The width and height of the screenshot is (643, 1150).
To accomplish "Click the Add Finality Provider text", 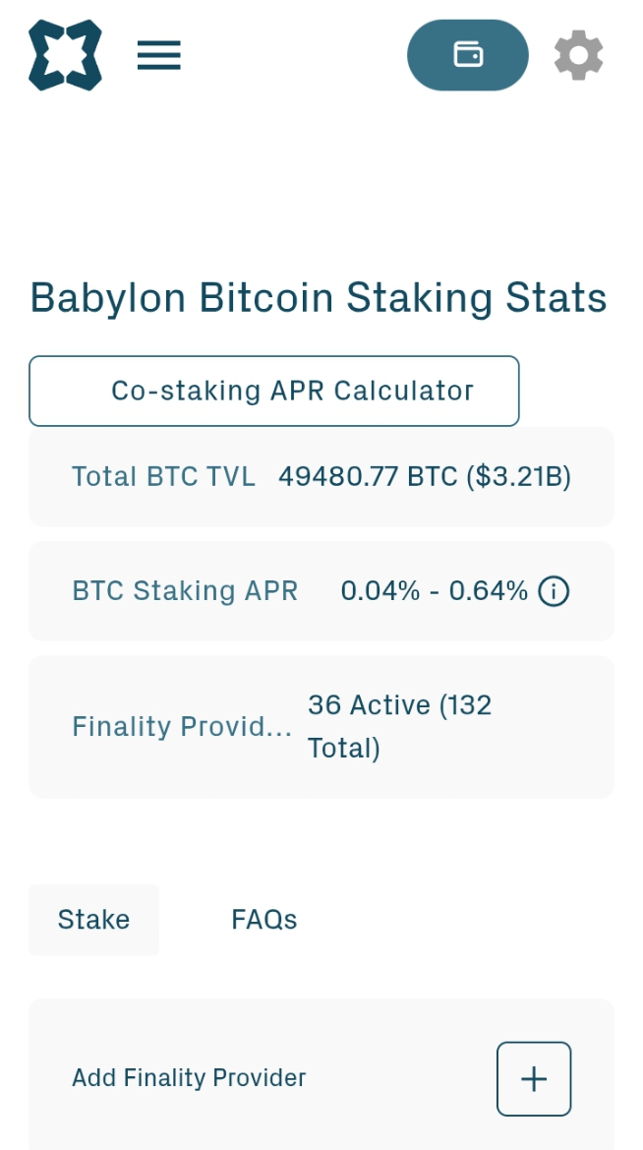I will 189,1078.
